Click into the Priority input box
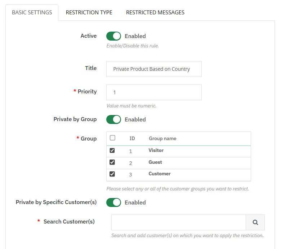281x249 pixels. [154, 92]
